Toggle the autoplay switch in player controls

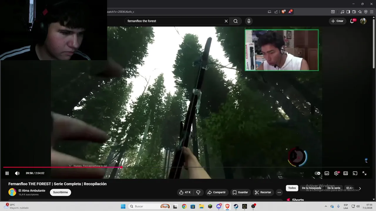pyautogui.click(x=318, y=173)
